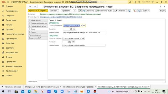Select section C. Реквизиты получателя
168x94 pixels.
click(x=38, y=26)
